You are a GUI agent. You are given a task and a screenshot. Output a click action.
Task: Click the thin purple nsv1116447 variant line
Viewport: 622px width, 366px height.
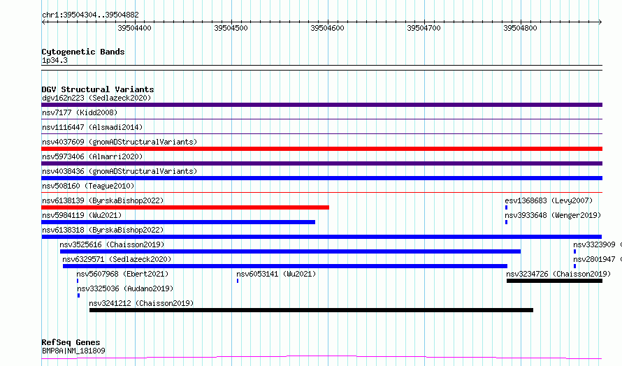click(x=321, y=134)
